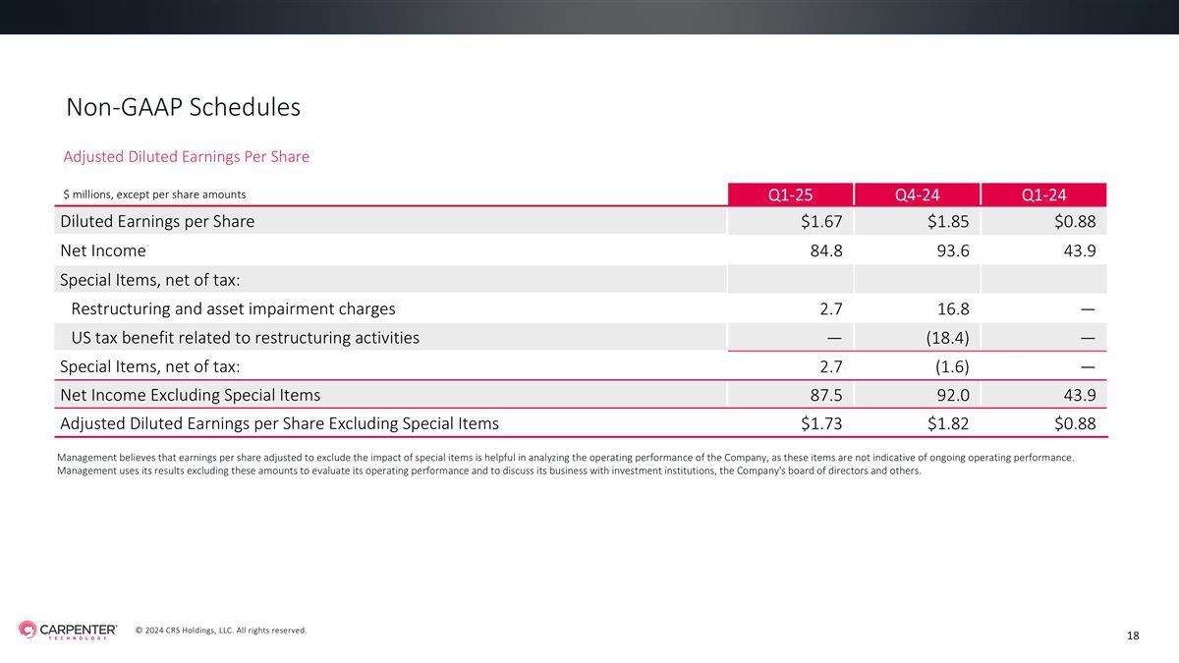
Task: Click Q4-24 net income value 93.6
Action: (x=952, y=250)
